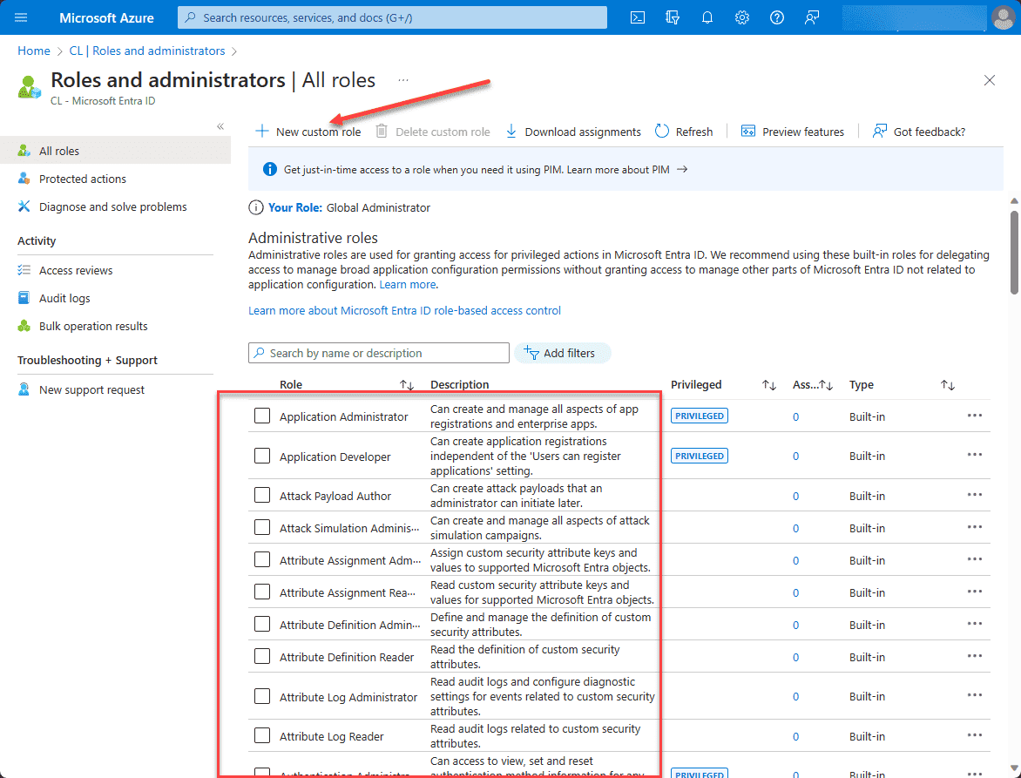Open Learn more about Microsoft Entra ID role-based access control
This screenshot has width=1021, height=778.
pos(404,310)
